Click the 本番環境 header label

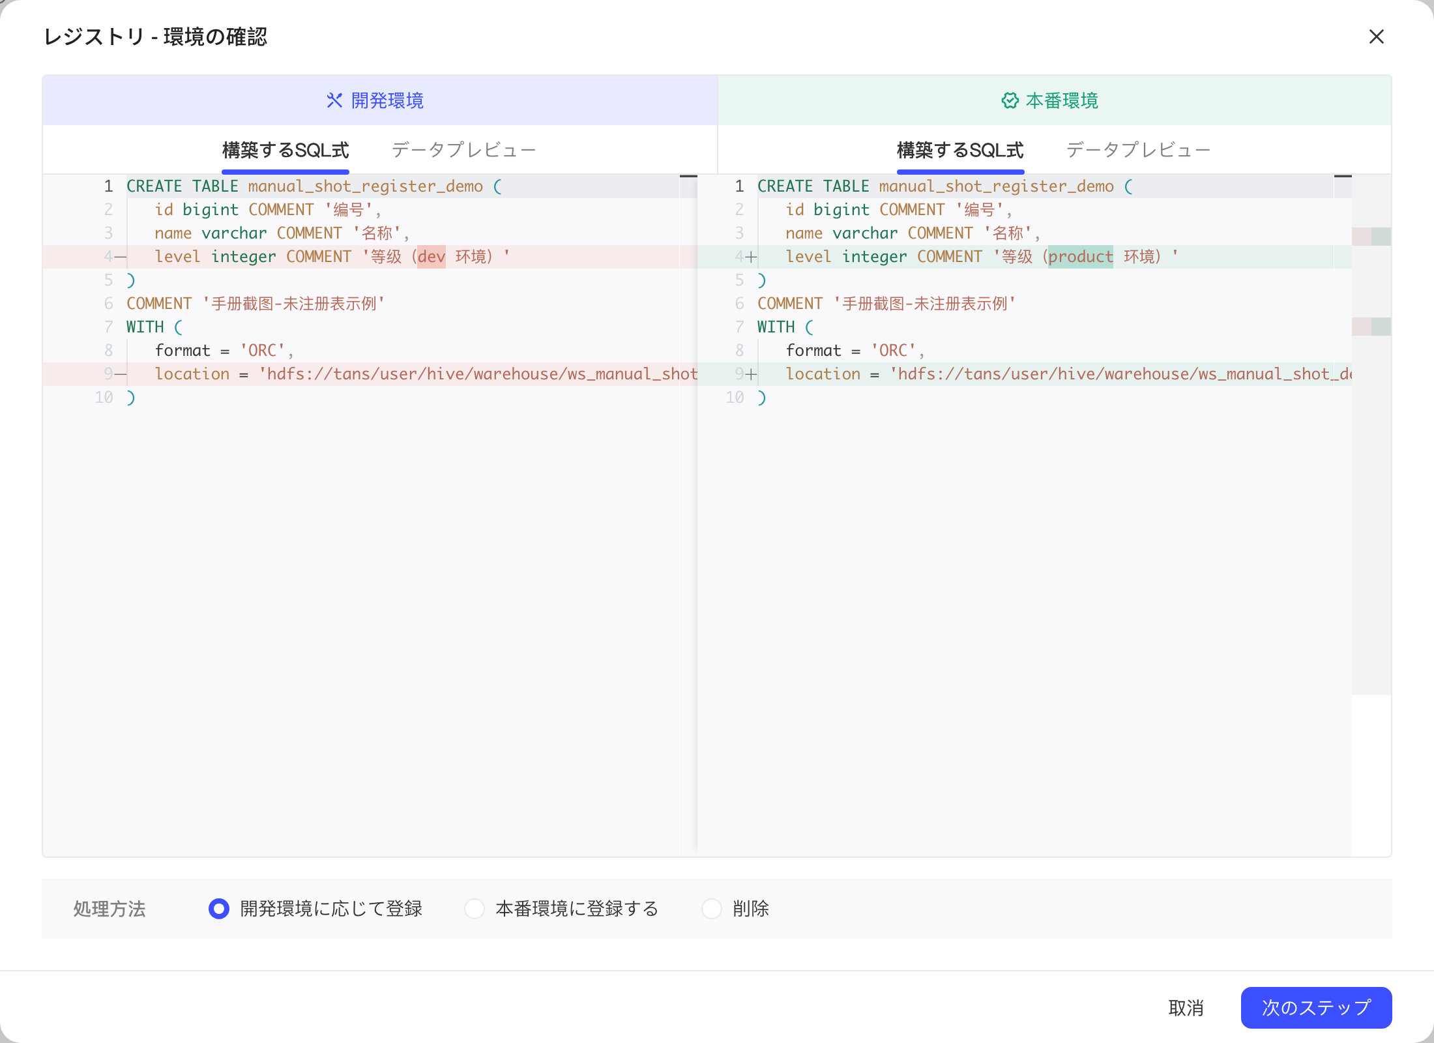[1062, 100]
